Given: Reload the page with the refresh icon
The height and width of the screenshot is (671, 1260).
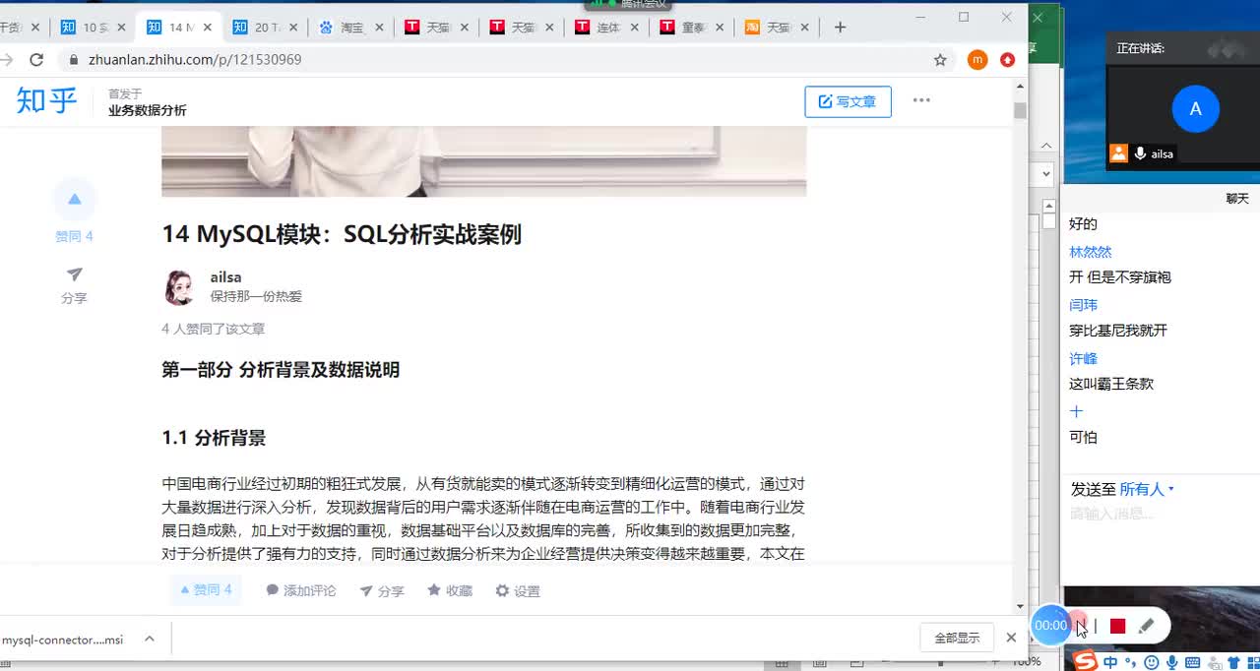Looking at the screenshot, I should click(36, 60).
